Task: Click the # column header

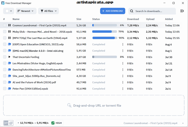Action: tap(4, 19)
